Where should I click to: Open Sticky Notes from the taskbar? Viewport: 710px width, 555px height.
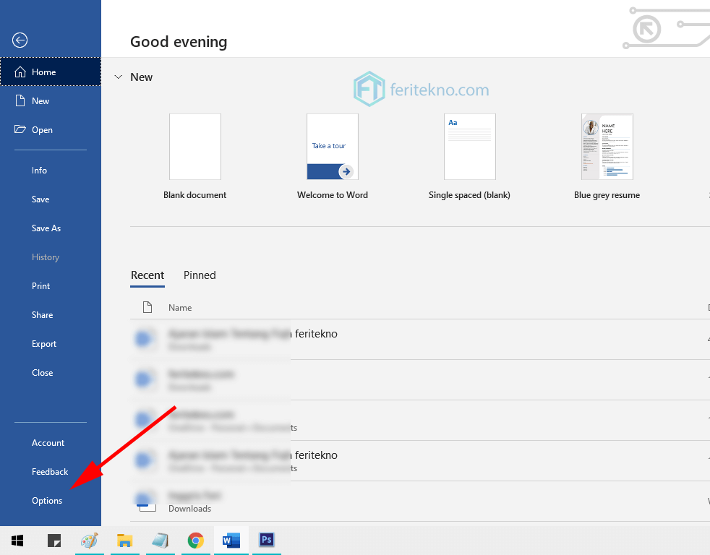tap(54, 541)
